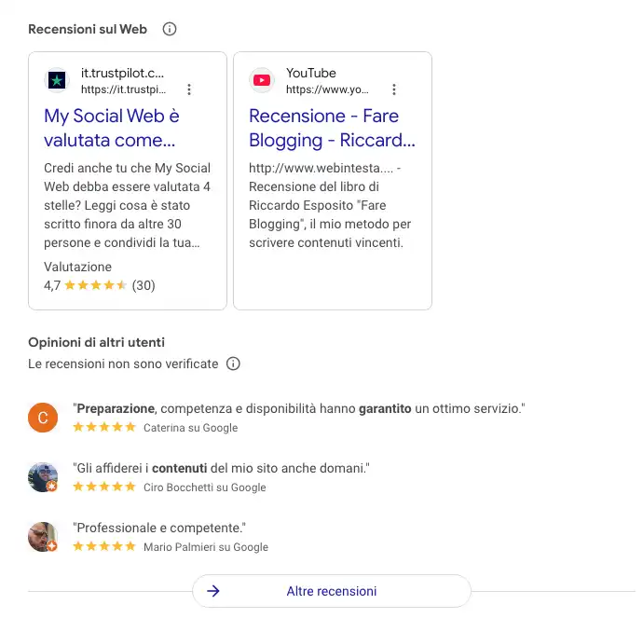Open Altre recensioni to see more reviews
The height and width of the screenshot is (618, 643).
332,591
